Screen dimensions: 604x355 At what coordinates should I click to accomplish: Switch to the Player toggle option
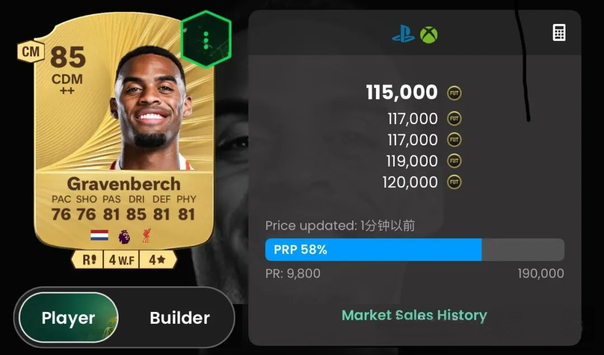[69, 318]
